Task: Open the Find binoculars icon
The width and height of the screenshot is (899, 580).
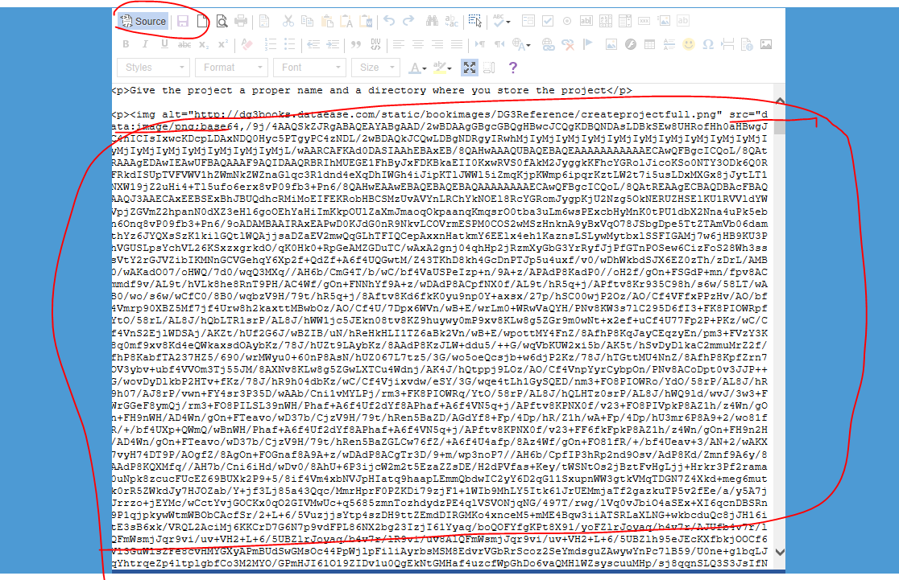Action: coord(433,21)
